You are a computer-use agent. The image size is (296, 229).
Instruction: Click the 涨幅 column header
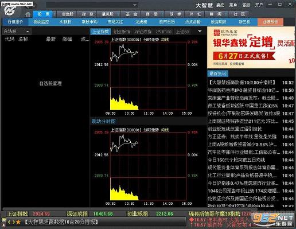[x=67, y=39]
